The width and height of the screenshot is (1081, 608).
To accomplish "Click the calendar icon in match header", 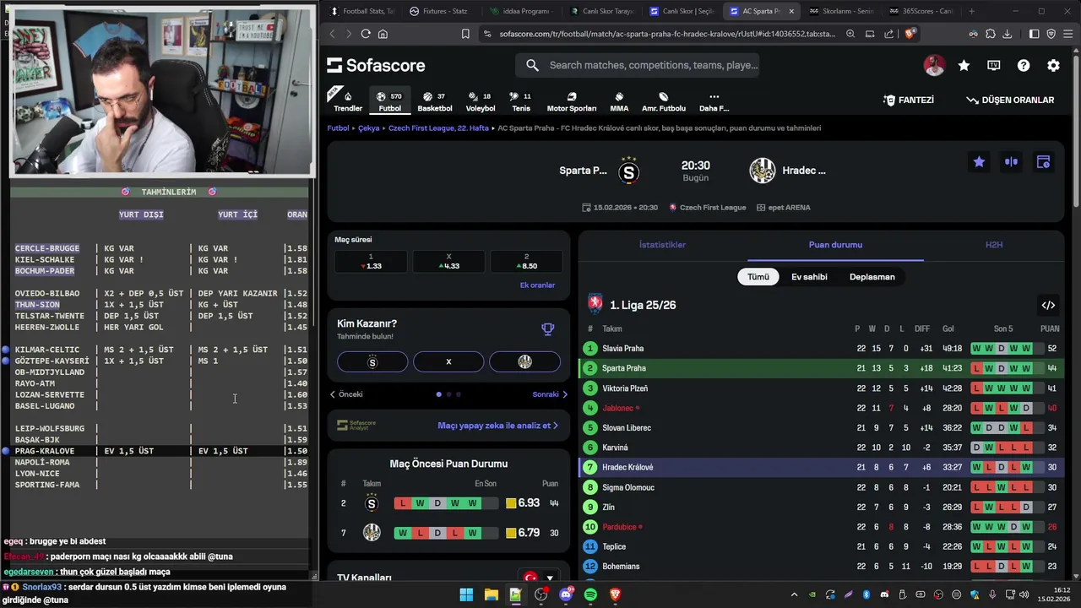I will [x=1043, y=162].
